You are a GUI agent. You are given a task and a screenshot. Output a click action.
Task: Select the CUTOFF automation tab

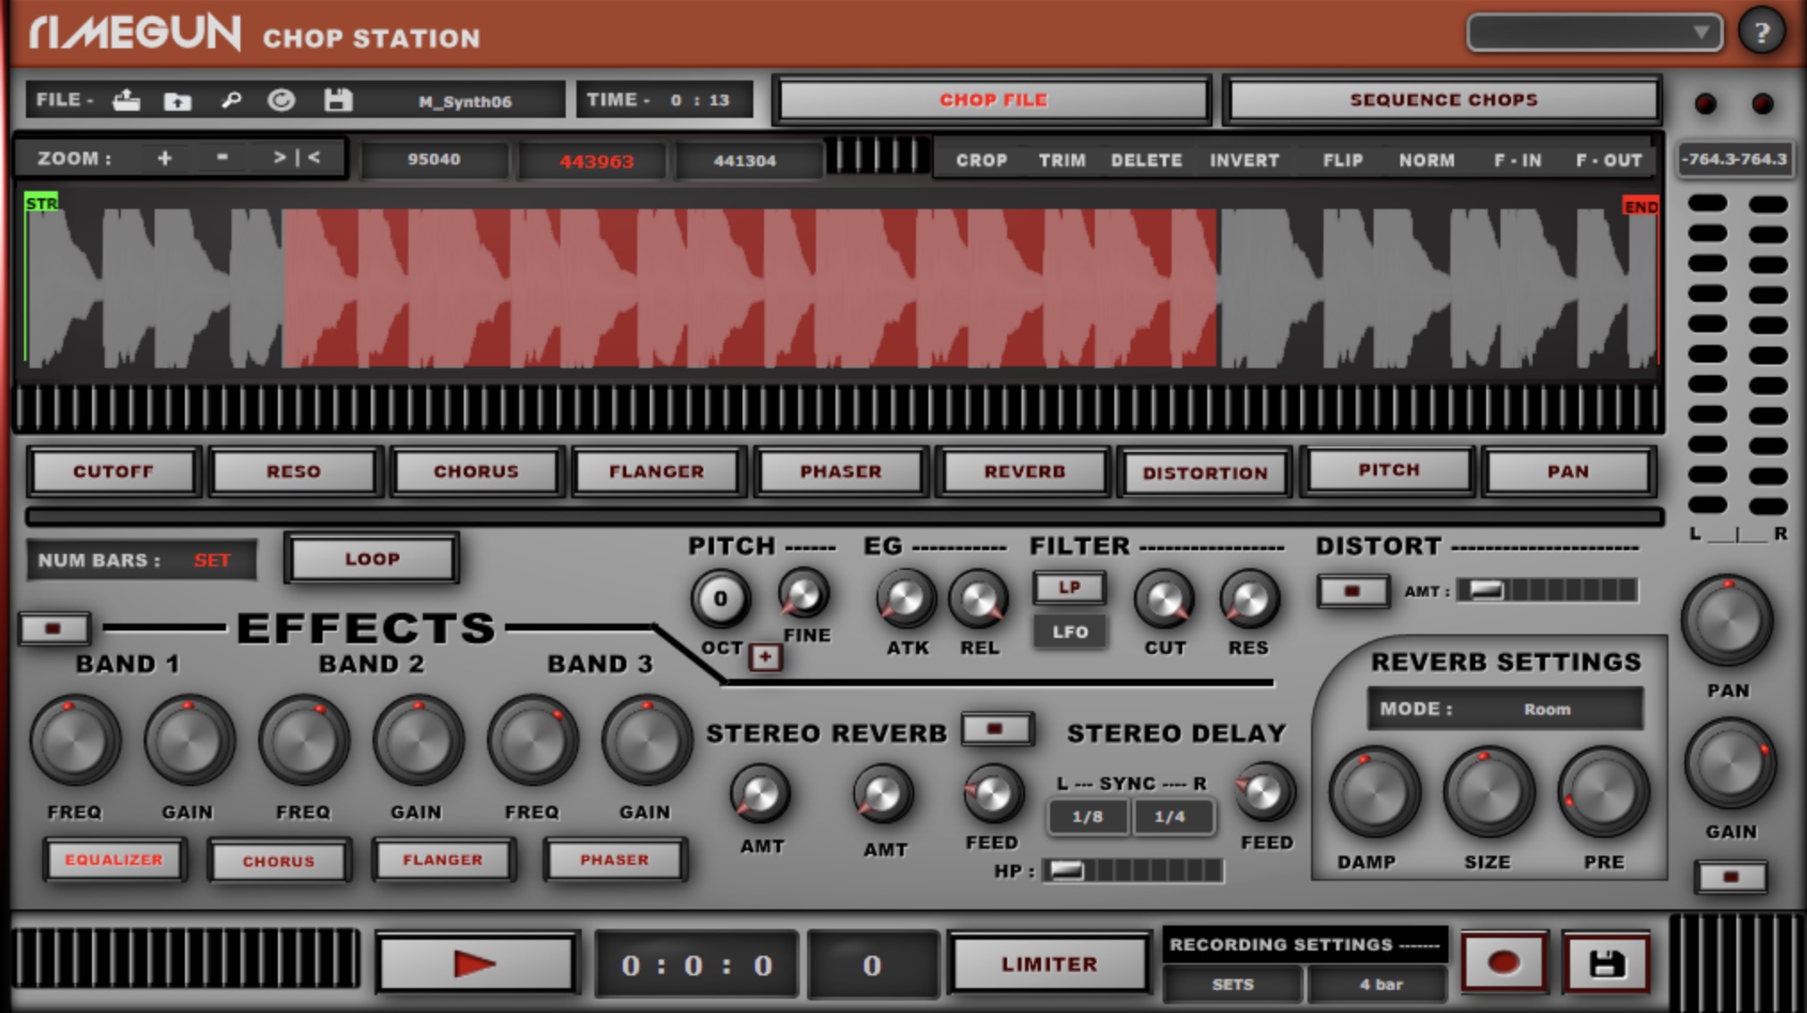click(113, 472)
